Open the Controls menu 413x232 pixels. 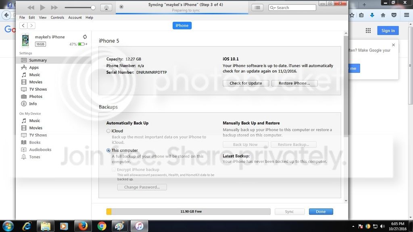point(57,18)
